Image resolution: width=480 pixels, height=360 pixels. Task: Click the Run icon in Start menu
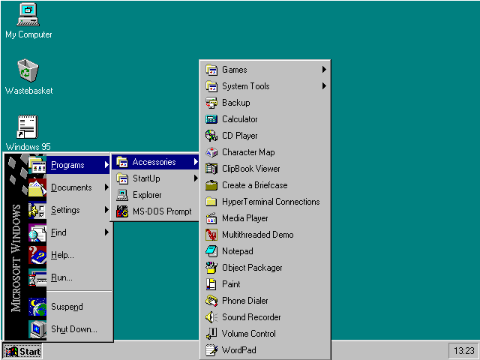coord(37,277)
